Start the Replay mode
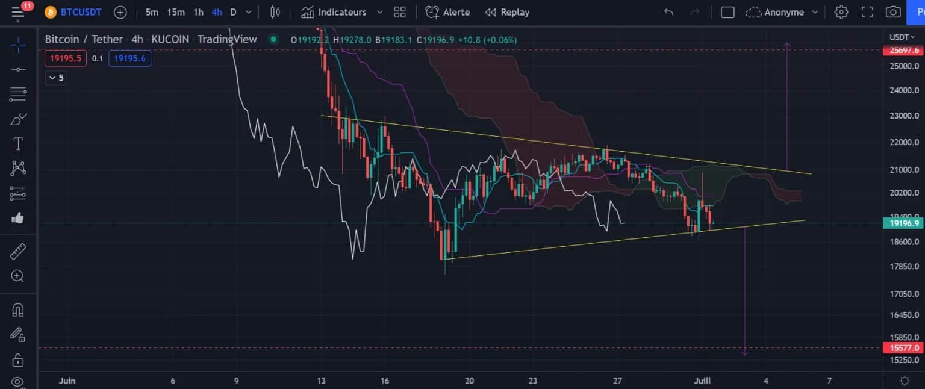Screen dimensions: 925x389 [507, 12]
